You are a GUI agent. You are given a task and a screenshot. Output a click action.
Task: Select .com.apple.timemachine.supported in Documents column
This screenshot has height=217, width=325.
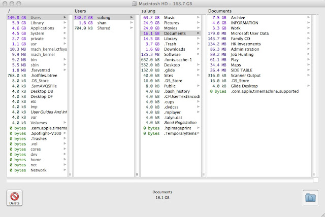259,91
